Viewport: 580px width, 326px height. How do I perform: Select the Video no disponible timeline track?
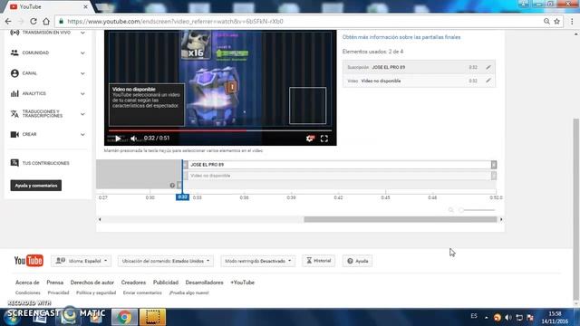[x=340, y=176]
